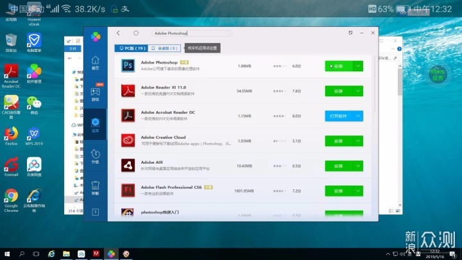Open File Explorer from the taskbar
462x260 pixels.
(x=66, y=254)
